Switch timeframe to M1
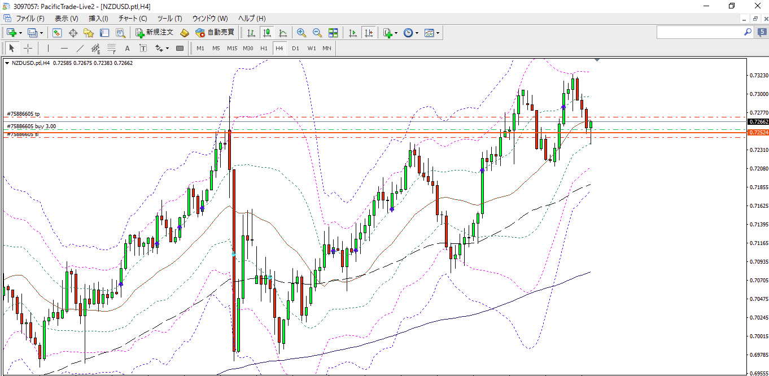 pyautogui.click(x=200, y=48)
